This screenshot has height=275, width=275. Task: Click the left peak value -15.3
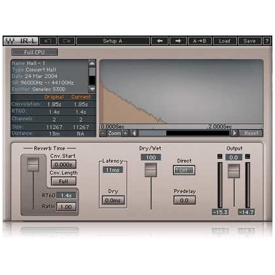click(x=220, y=212)
